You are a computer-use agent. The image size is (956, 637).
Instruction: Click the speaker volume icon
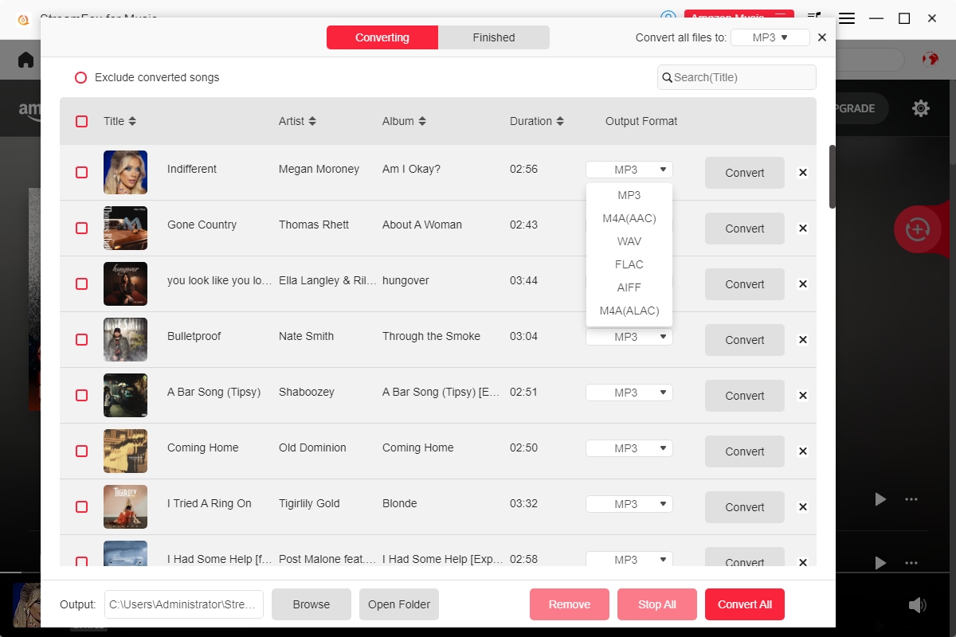[x=918, y=605]
